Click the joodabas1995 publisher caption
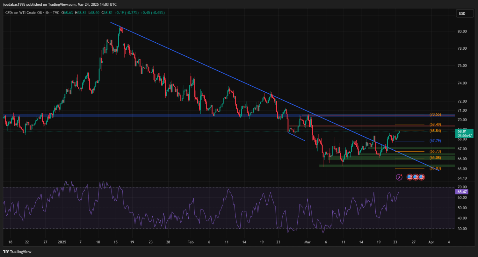478x257 pixels. (60, 4)
